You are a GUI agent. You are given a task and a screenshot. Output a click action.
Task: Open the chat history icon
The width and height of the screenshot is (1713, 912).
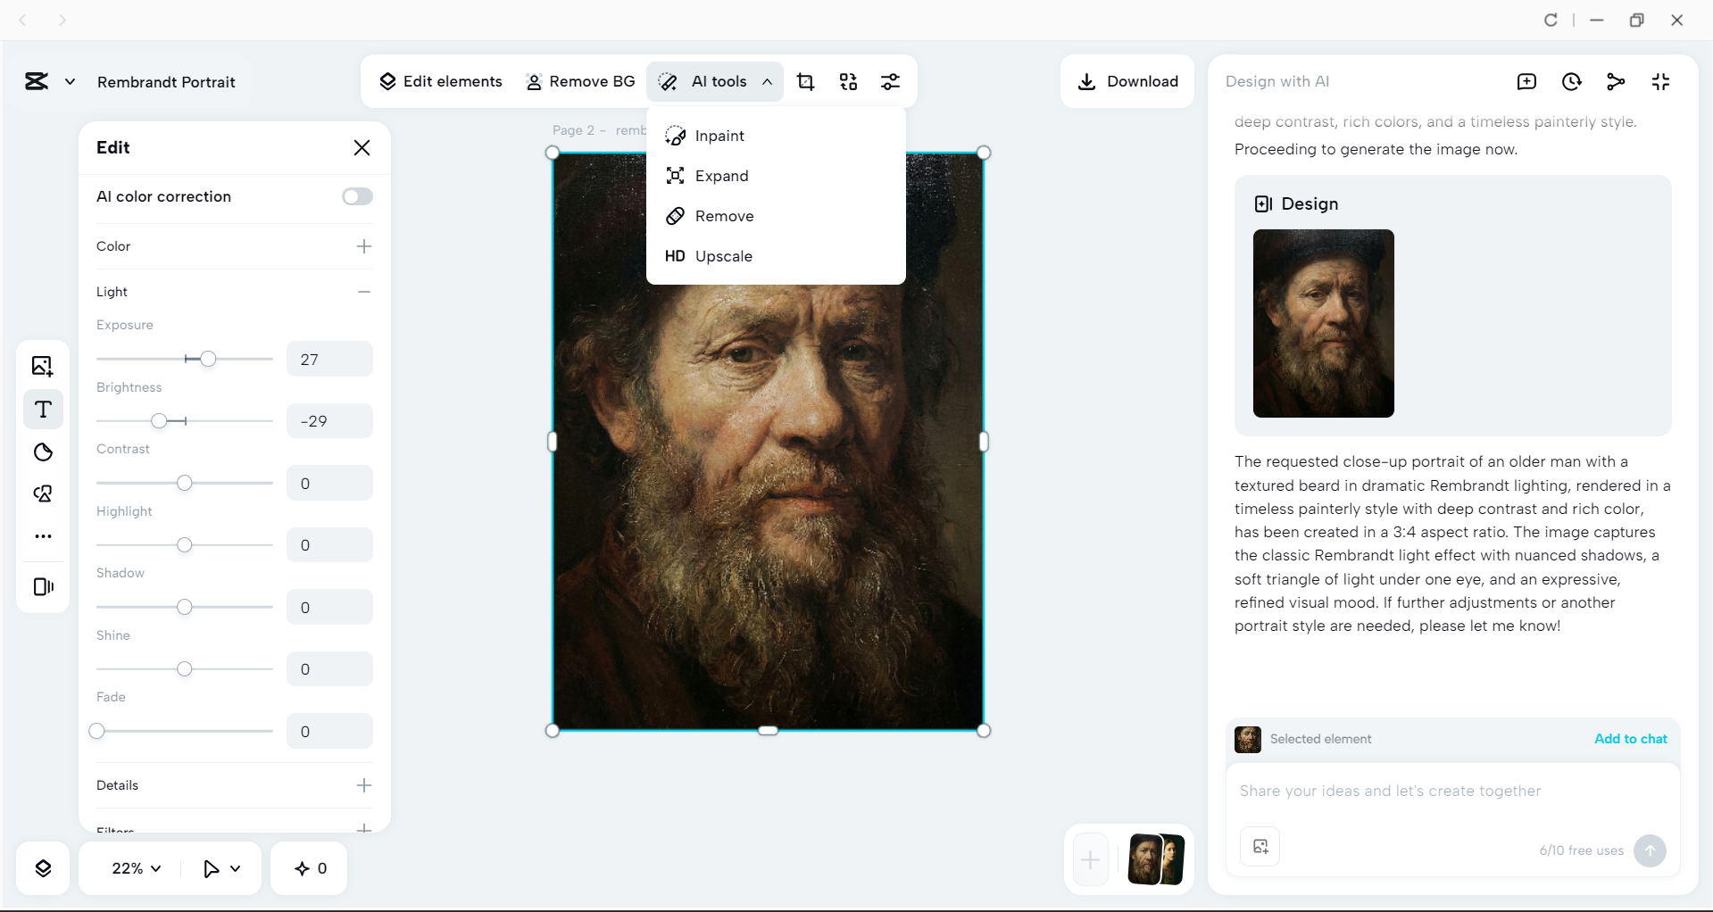pos(1572,81)
